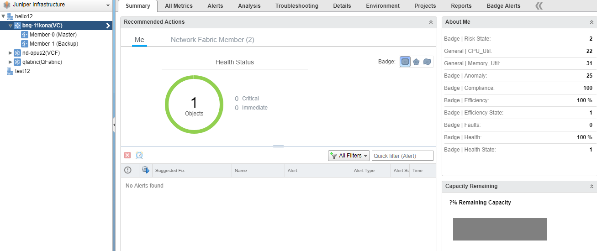
Task: Collapse the Capacity Remaining panel
Action: pyautogui.click(x=592, y=186)
